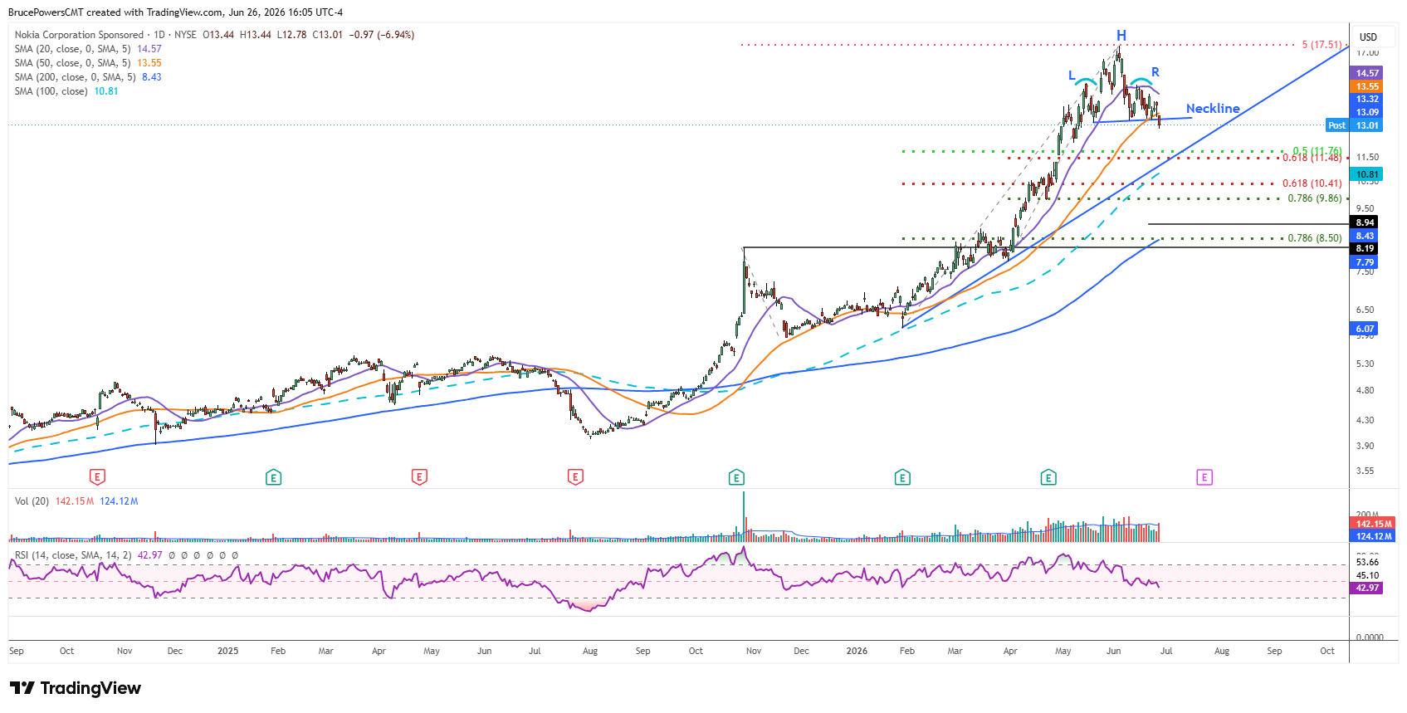Select the Nokia Corporation Sponsored symbol title

(79, 35)
